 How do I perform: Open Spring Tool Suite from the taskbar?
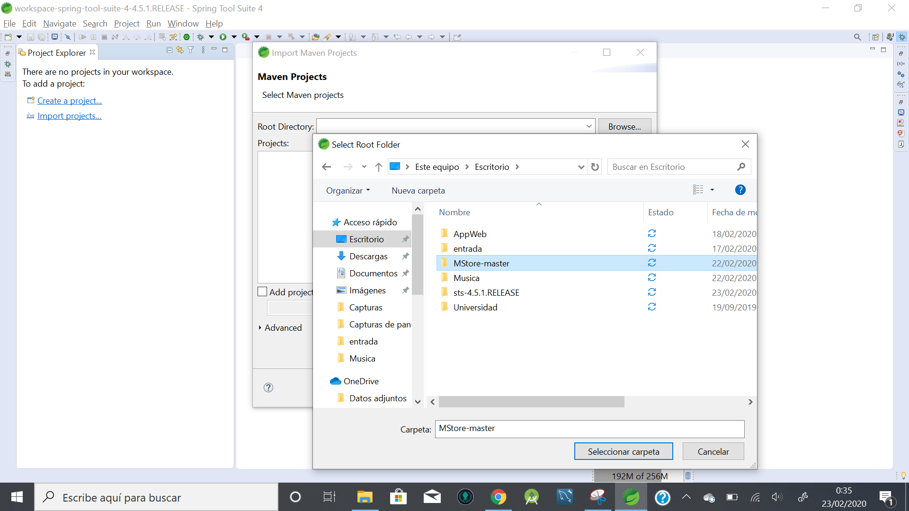[x=631, y=497]
